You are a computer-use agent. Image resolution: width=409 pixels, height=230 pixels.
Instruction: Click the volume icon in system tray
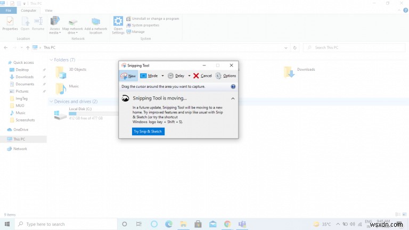pyautogui.click(x=353, y=224)
